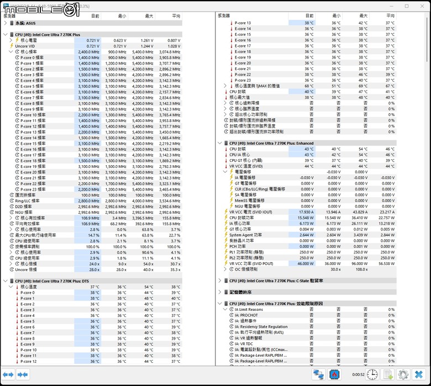431x386 pixels.
Task: Click right pane 感測器 column header
Action: coord(253,15)
